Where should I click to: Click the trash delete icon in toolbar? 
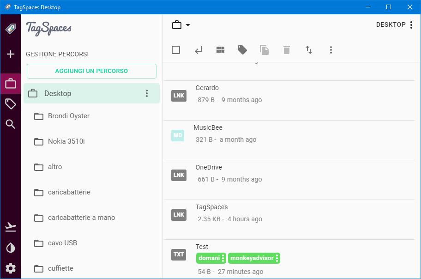[287, 50]
